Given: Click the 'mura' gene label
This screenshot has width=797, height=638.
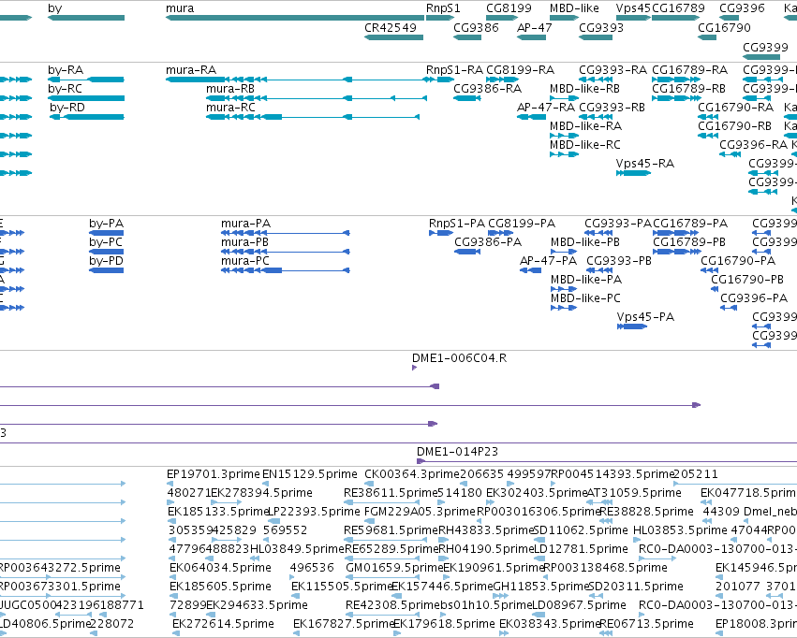Looking at the screenshot, I should (180, 8).
